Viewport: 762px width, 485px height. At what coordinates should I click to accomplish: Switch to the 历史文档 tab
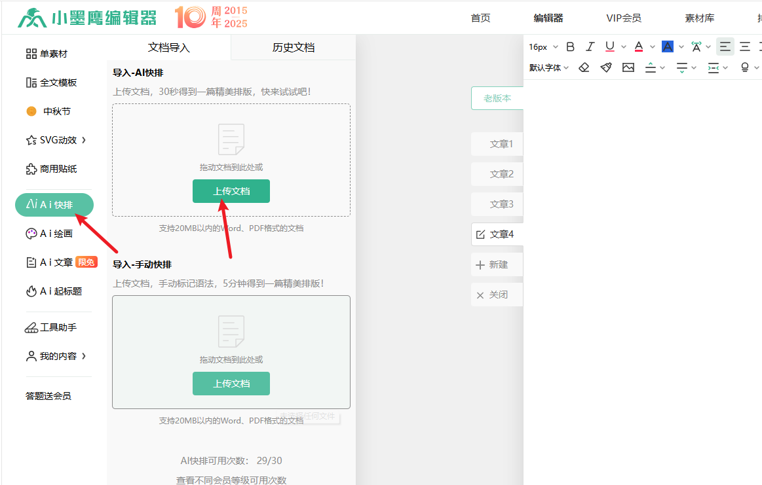click(x=294, y=47)
